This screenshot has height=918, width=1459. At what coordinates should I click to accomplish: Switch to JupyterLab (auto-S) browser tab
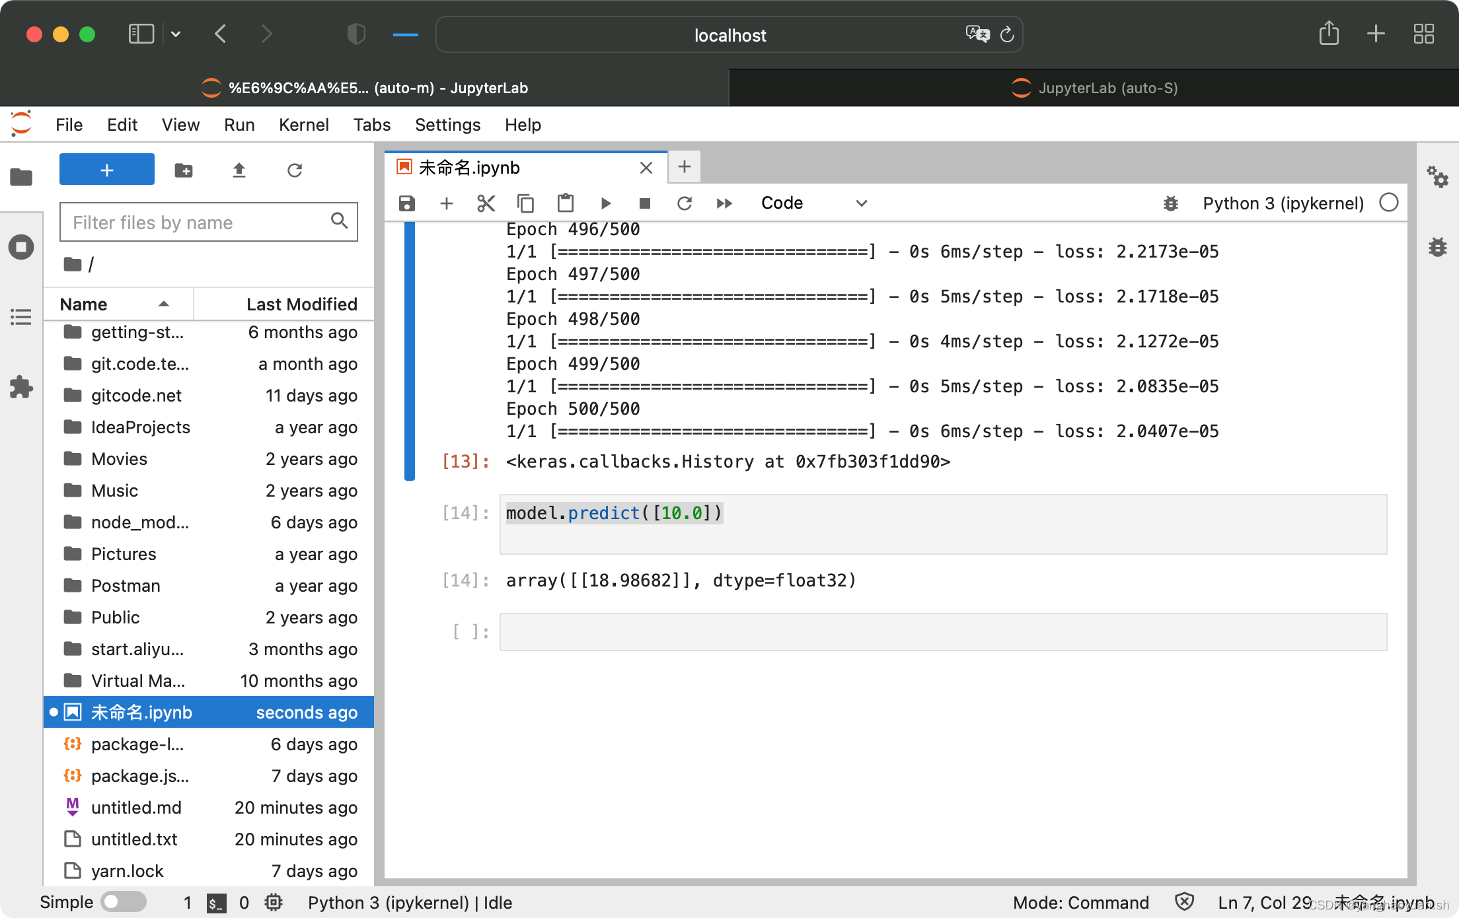point(1094,88)
